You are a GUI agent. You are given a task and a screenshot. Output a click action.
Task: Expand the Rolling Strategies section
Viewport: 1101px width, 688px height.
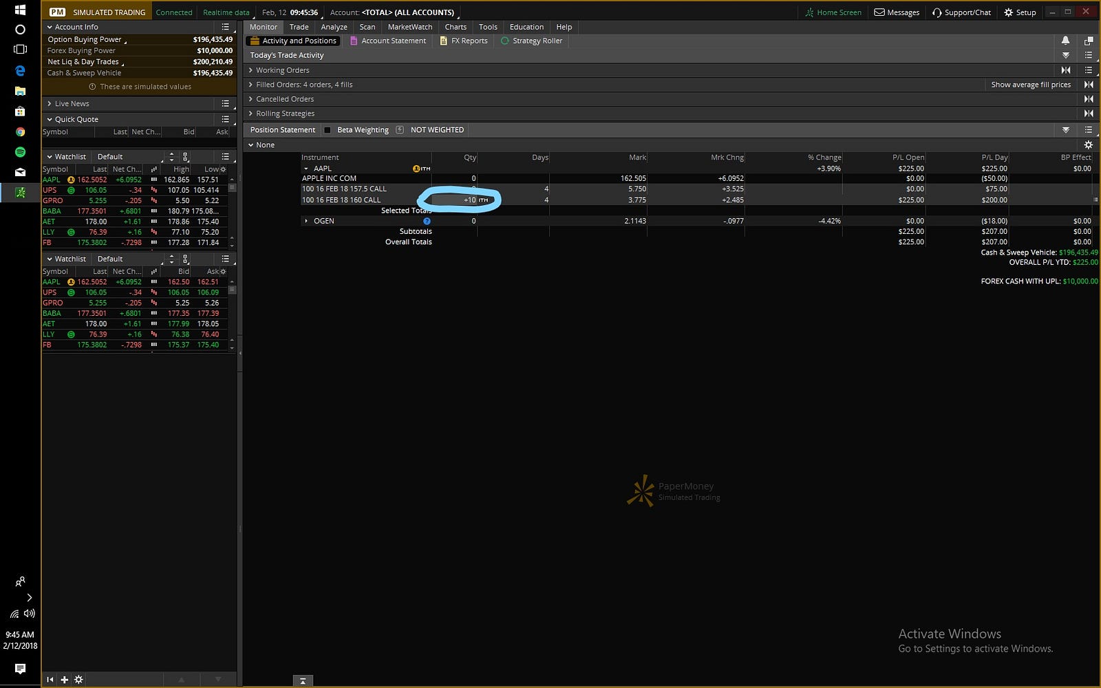[x=251, y=114]
